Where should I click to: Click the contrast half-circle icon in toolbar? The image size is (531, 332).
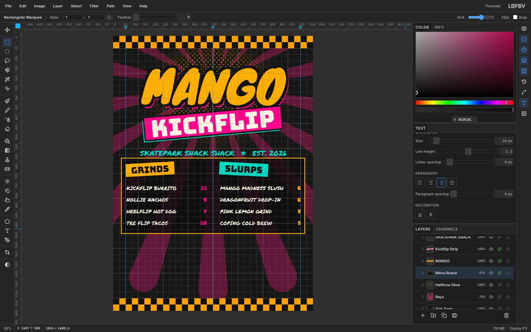coord(7,265)
